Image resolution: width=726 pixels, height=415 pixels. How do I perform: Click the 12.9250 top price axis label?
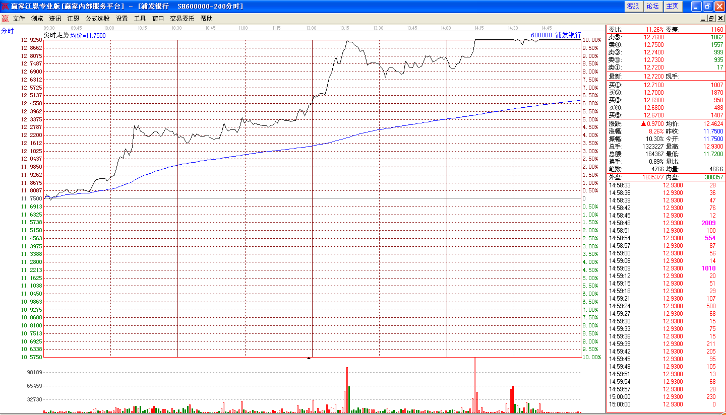31,40
